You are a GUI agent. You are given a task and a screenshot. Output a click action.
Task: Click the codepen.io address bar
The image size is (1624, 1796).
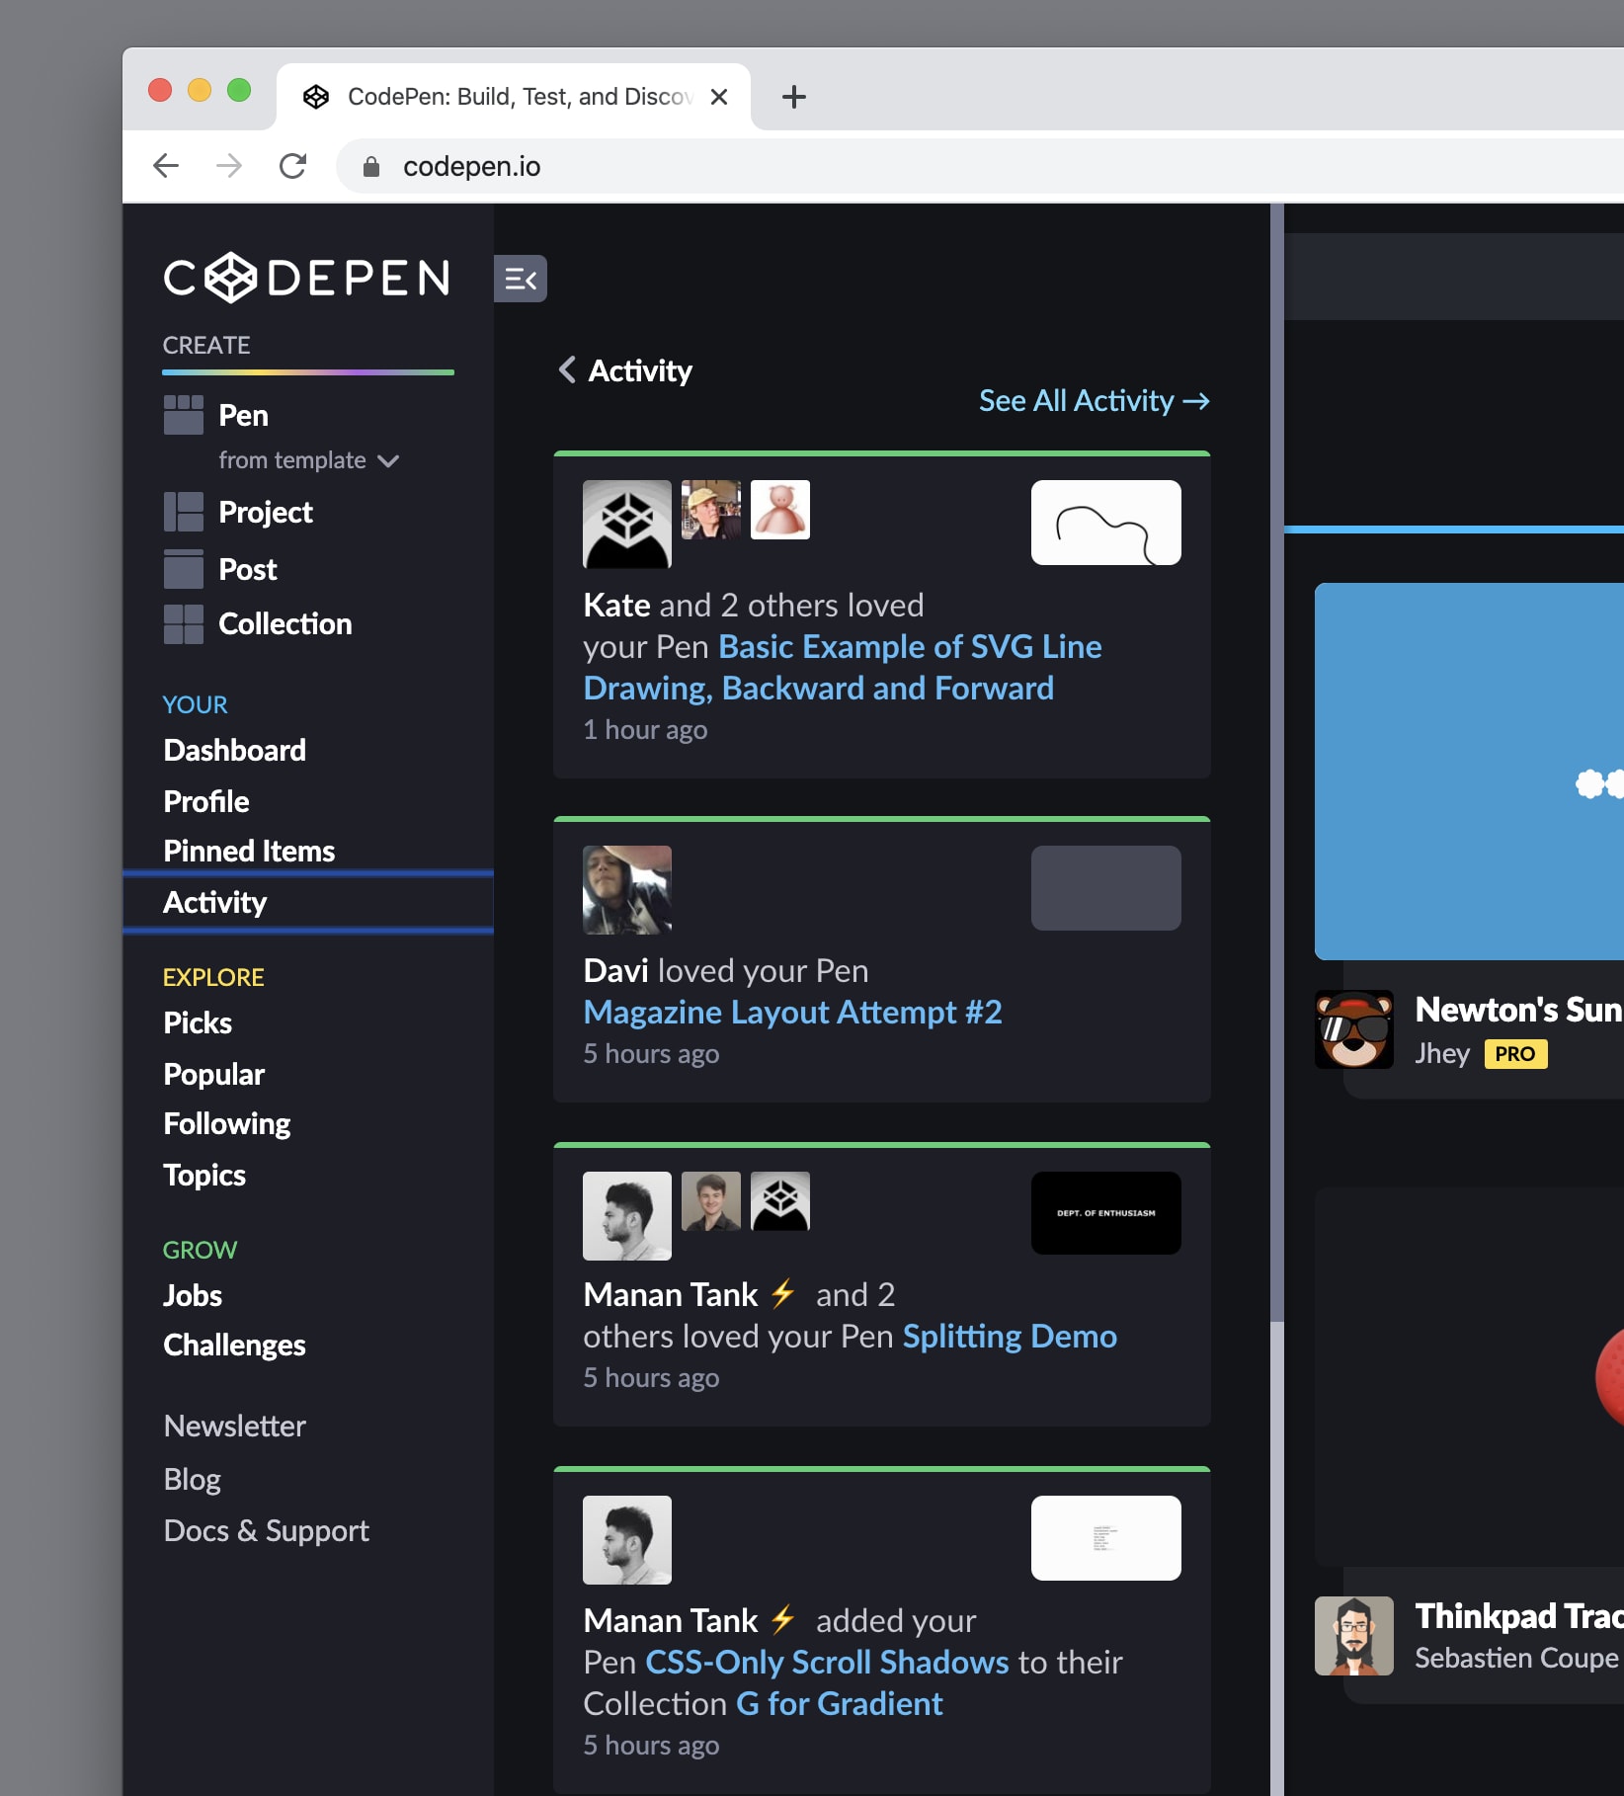point(978,166)
